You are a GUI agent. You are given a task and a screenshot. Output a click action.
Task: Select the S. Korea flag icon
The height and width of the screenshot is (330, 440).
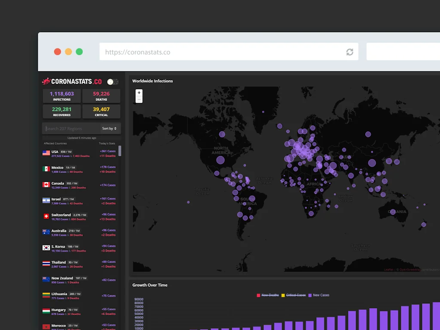[x=46, y=248]
